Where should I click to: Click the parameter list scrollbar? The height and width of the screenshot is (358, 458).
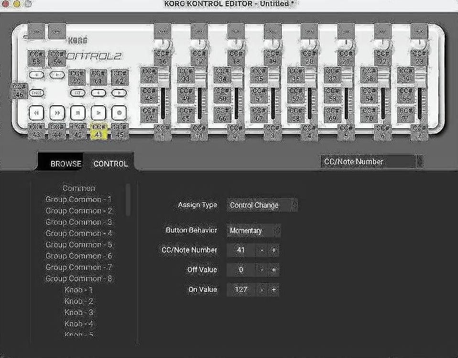128,200
